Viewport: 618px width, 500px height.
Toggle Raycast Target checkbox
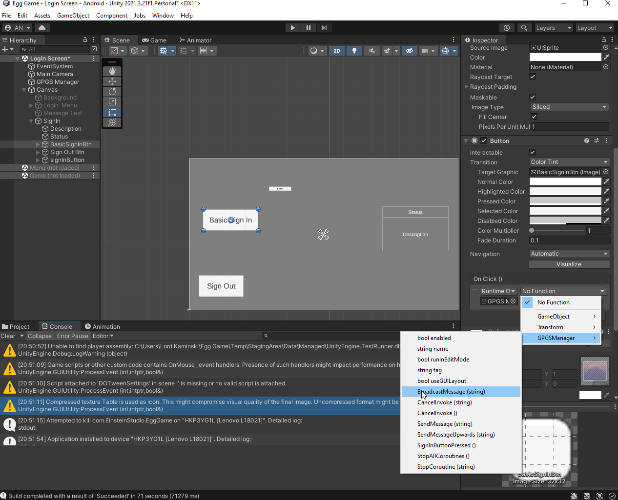coord(533,77)
